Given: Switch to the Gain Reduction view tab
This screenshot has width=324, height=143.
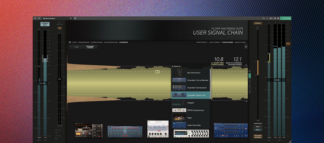Looking at the screenshot, I should [x=111, y=42].
